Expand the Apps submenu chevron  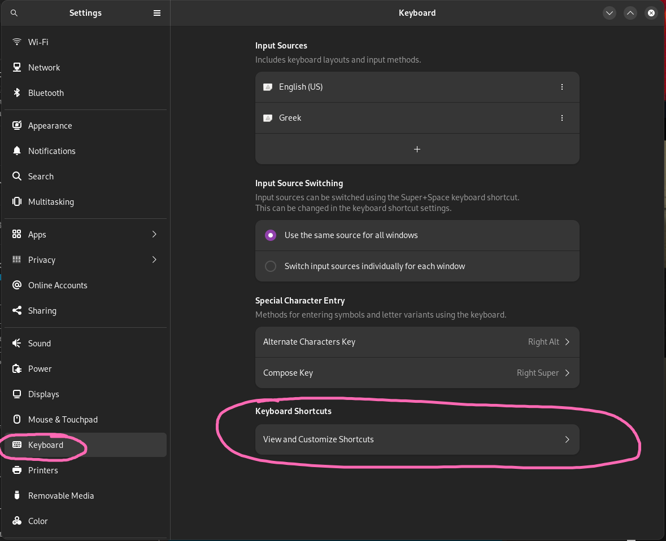click(x=154, y=234)
